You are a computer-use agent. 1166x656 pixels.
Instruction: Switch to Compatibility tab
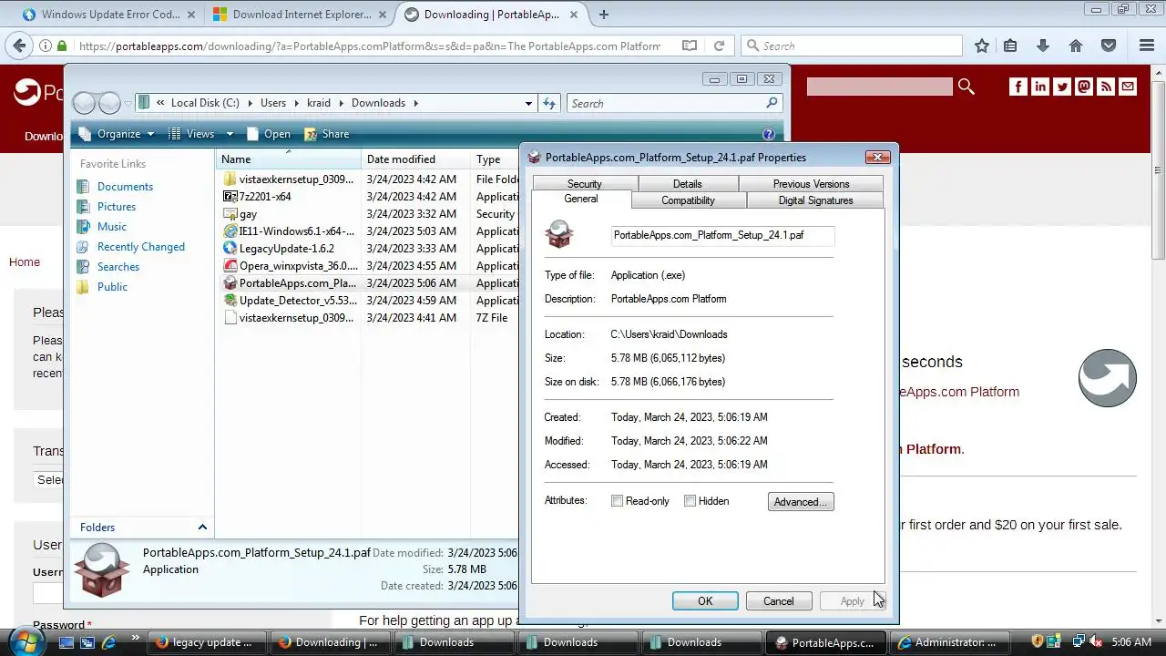[688, 200]
